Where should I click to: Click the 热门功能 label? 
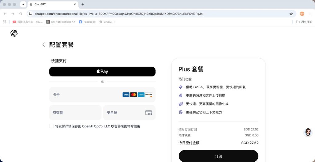coord(185,79)
